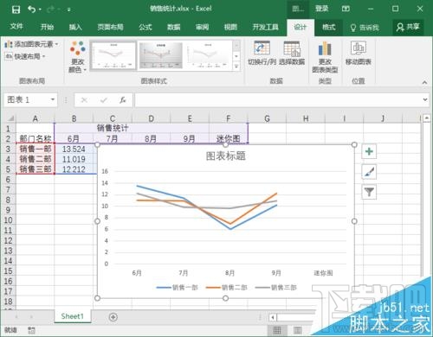The height and width of the screenshot is (337, 433).
Task: Open the 更改颜色 palette button
Action: click(78, 57)
